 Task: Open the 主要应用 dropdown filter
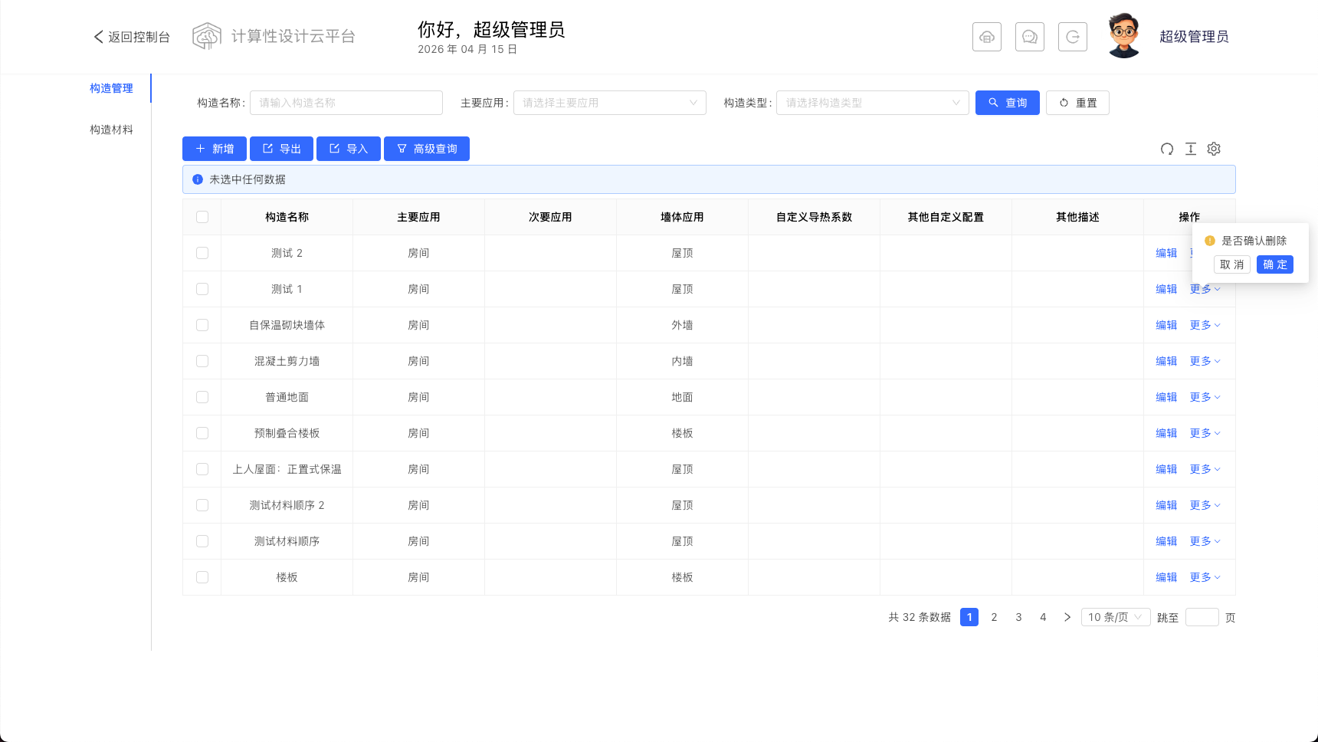pos(610,103)
